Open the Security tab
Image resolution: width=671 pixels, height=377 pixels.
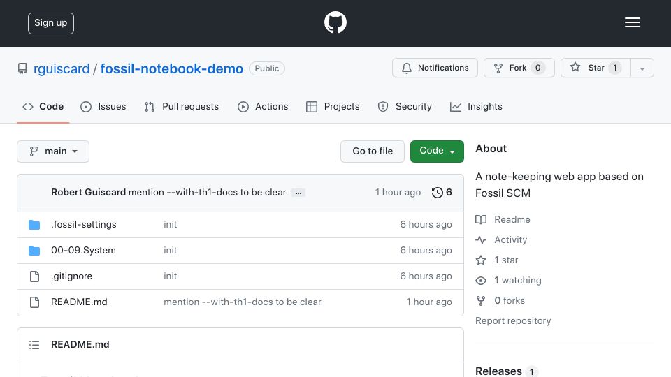point(405,106)
